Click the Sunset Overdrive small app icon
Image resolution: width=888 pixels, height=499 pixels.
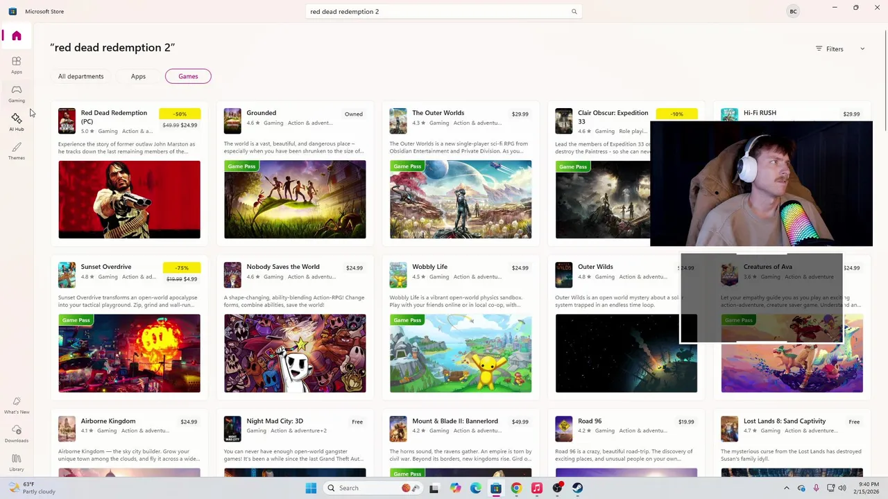pyautogui.click(x=67, y=274)
